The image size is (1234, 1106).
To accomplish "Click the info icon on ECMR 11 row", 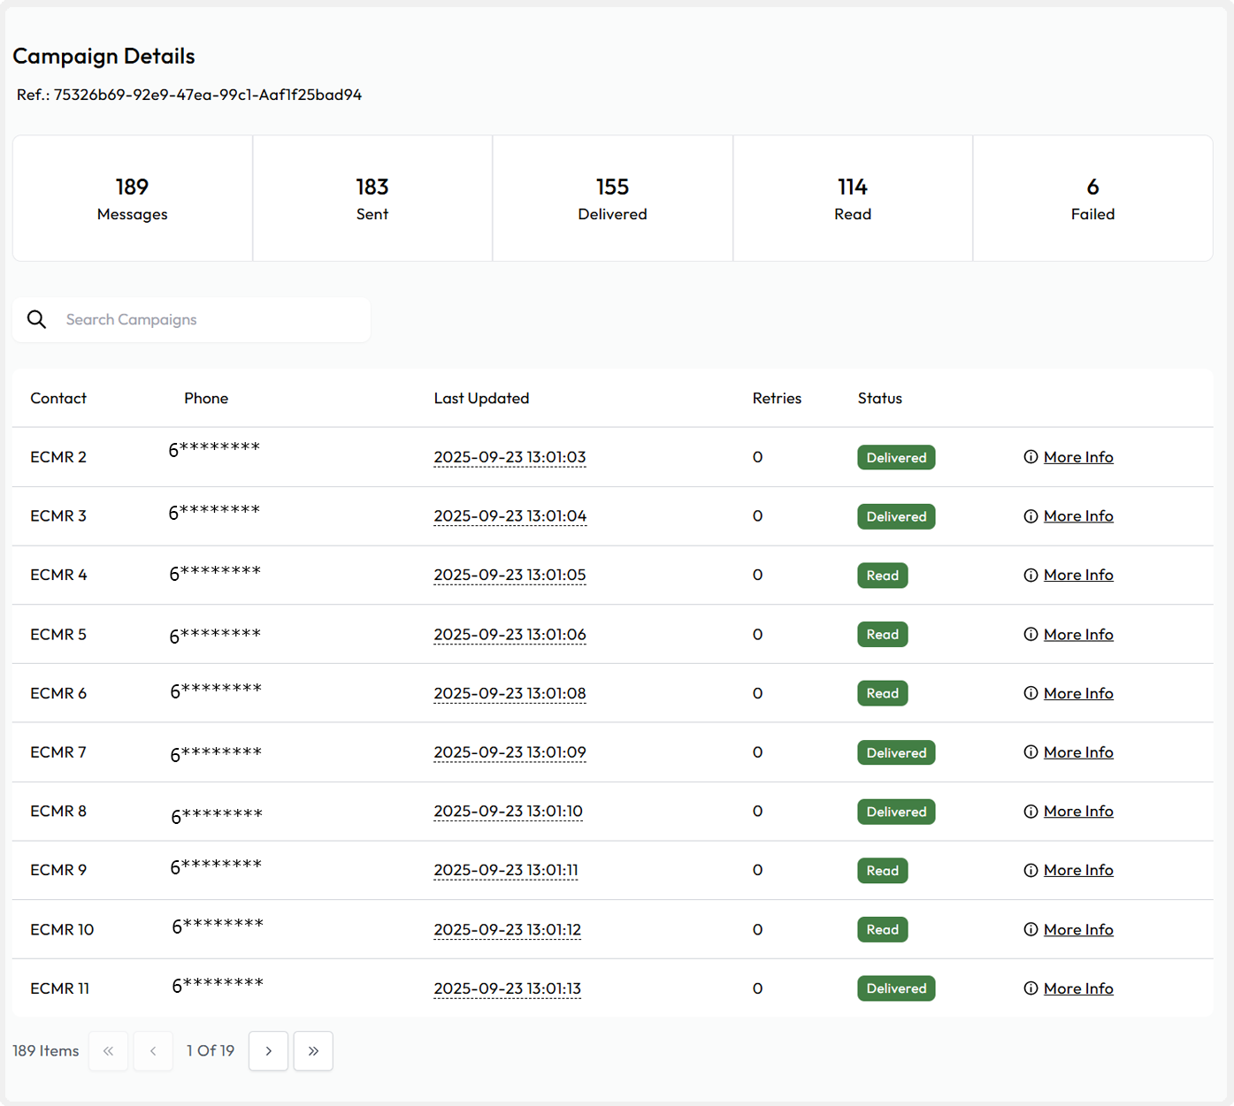I will coord(1031,988).
